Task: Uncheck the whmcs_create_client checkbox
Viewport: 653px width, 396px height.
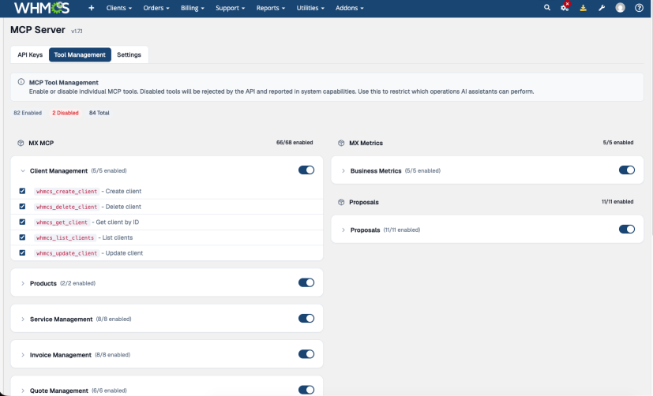Action: tap(22, 191)
